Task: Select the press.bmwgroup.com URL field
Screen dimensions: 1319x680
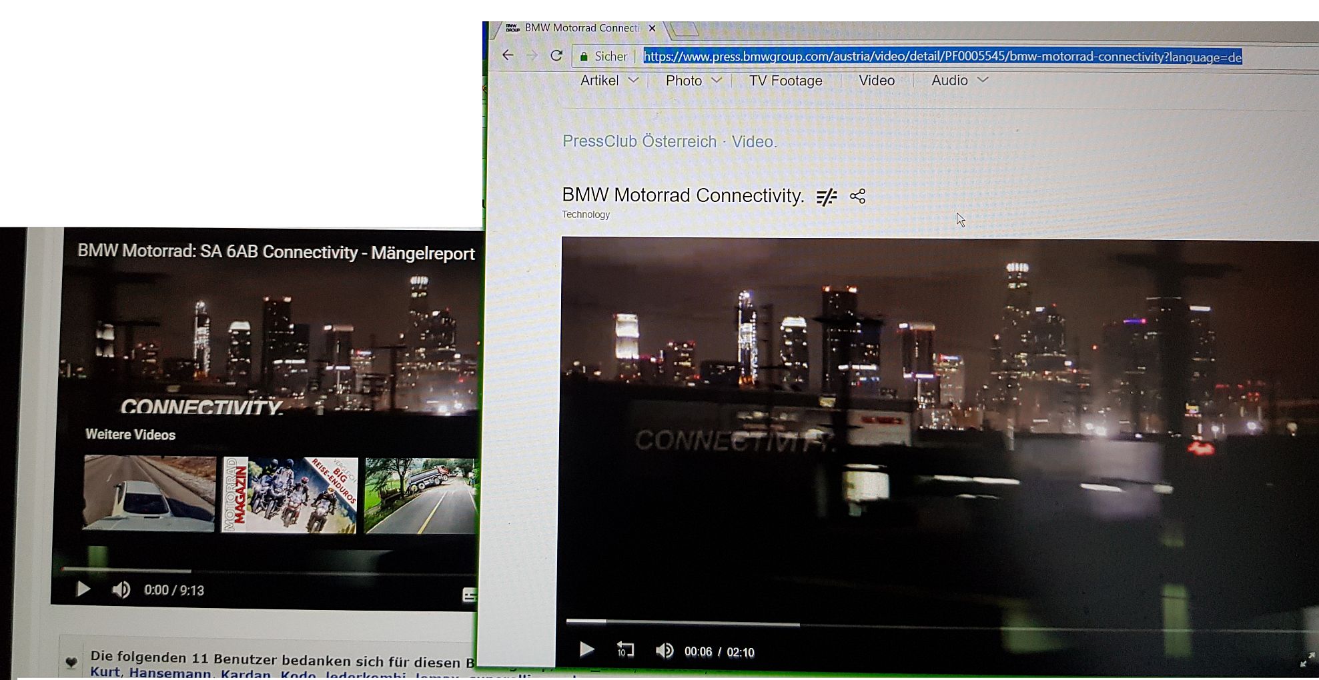Action: click(x=942, y=57)
